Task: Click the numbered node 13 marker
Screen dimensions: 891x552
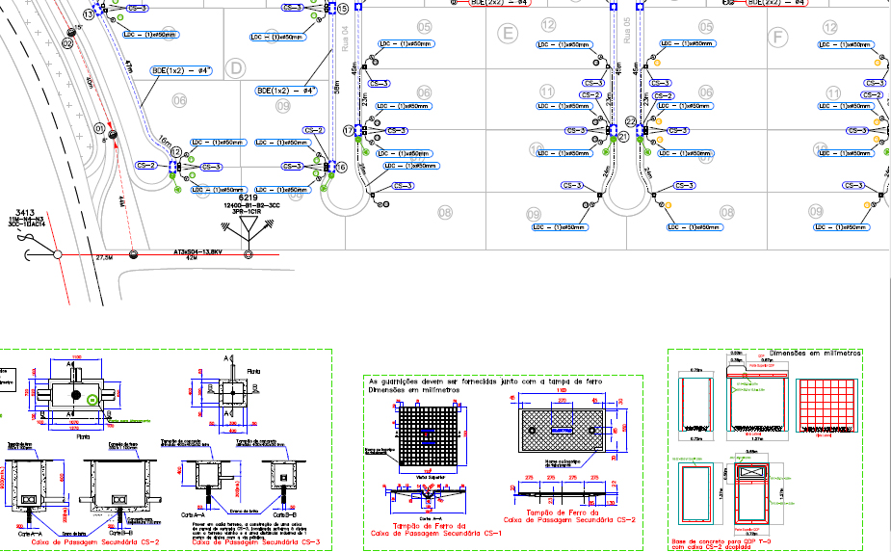Action: pos(90,14)
